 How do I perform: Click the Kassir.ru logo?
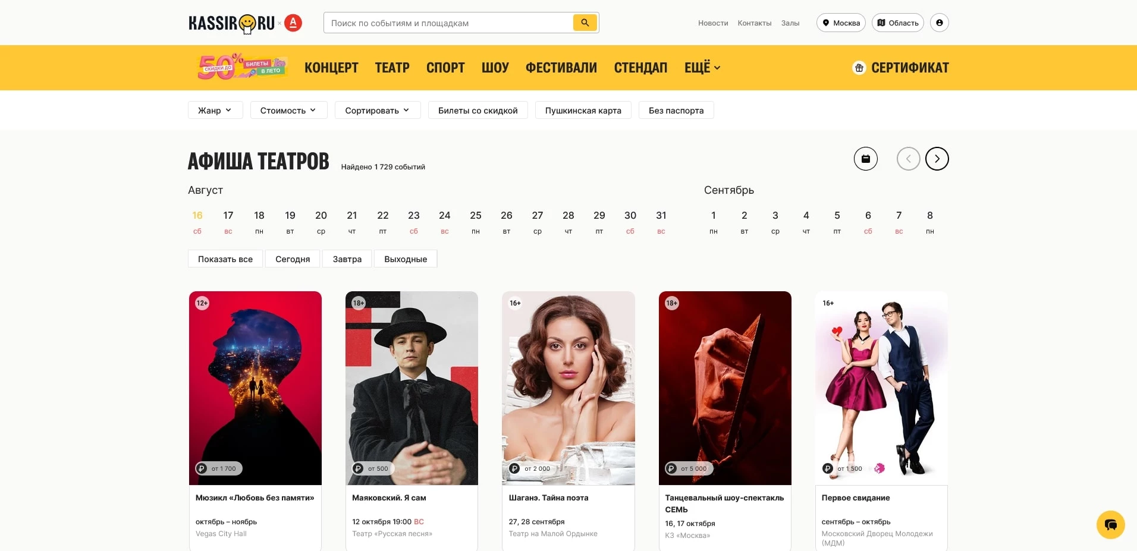[x=232, y=23]
